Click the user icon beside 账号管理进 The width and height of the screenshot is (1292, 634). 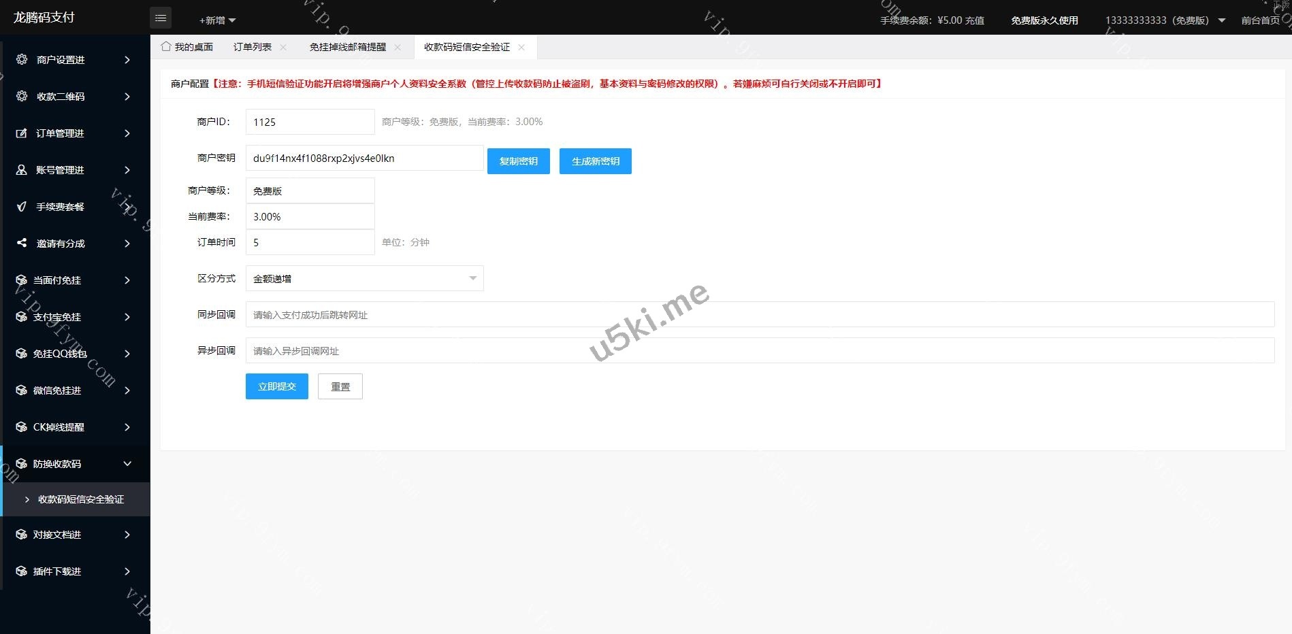pos(22,170)
